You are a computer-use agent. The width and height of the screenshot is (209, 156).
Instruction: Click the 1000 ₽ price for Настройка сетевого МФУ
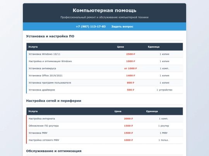[x=128, y=140]
